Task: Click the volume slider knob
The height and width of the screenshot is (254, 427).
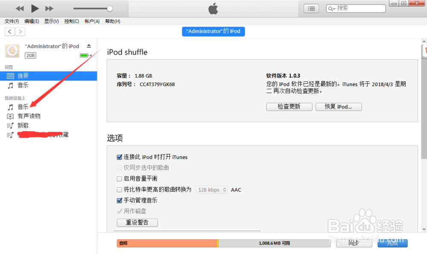Action: coord(110,9)
